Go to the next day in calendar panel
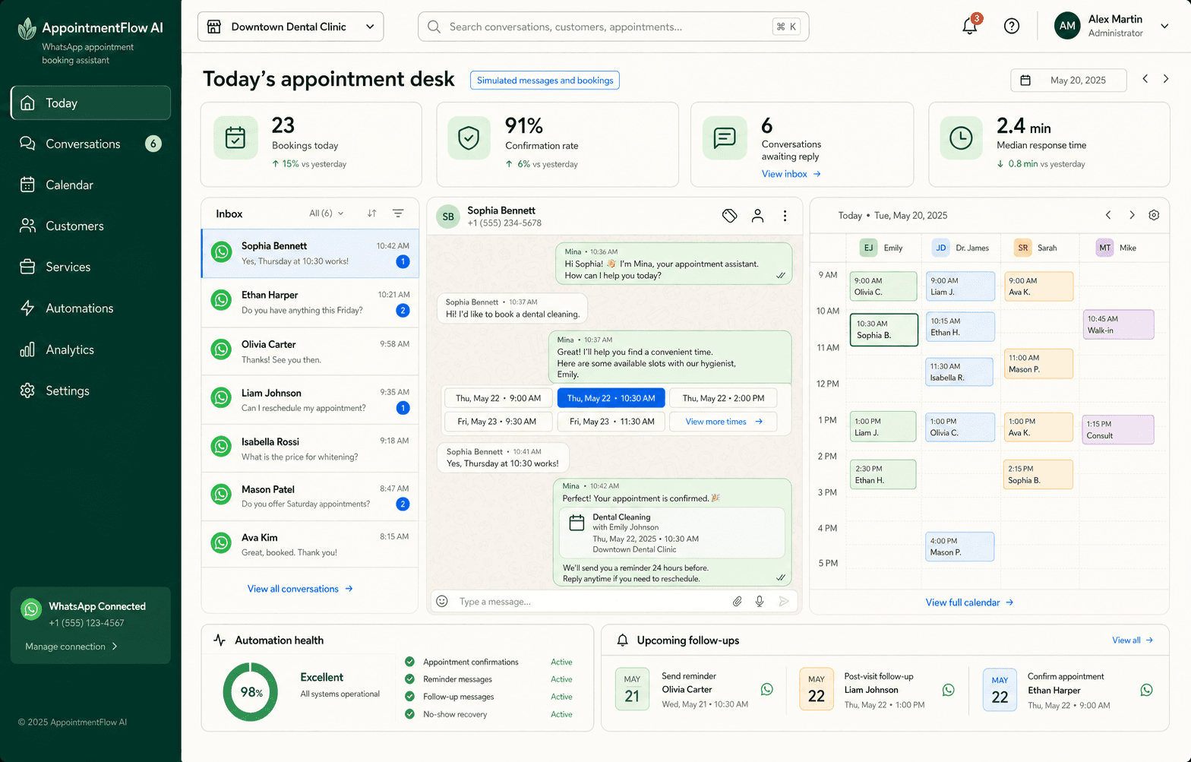 pyautogui.click(x=1132, y=215)
